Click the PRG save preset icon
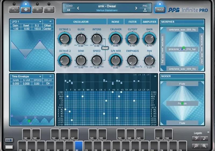 pyautogui.click(x=145, y=10)
